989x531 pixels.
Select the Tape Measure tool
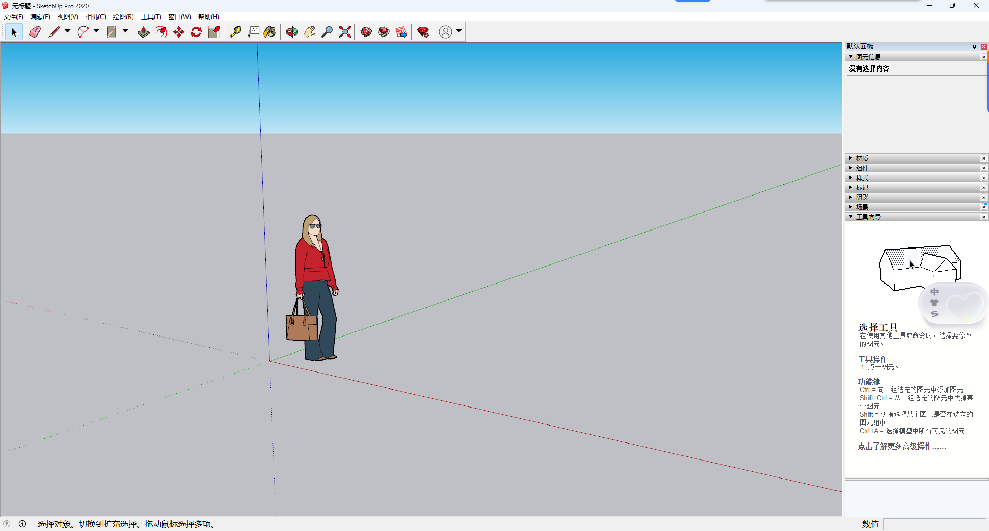[236, 31]
